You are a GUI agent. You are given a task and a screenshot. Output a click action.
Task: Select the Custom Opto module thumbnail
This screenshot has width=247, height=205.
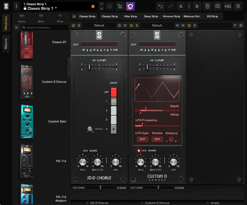point(27,122)
